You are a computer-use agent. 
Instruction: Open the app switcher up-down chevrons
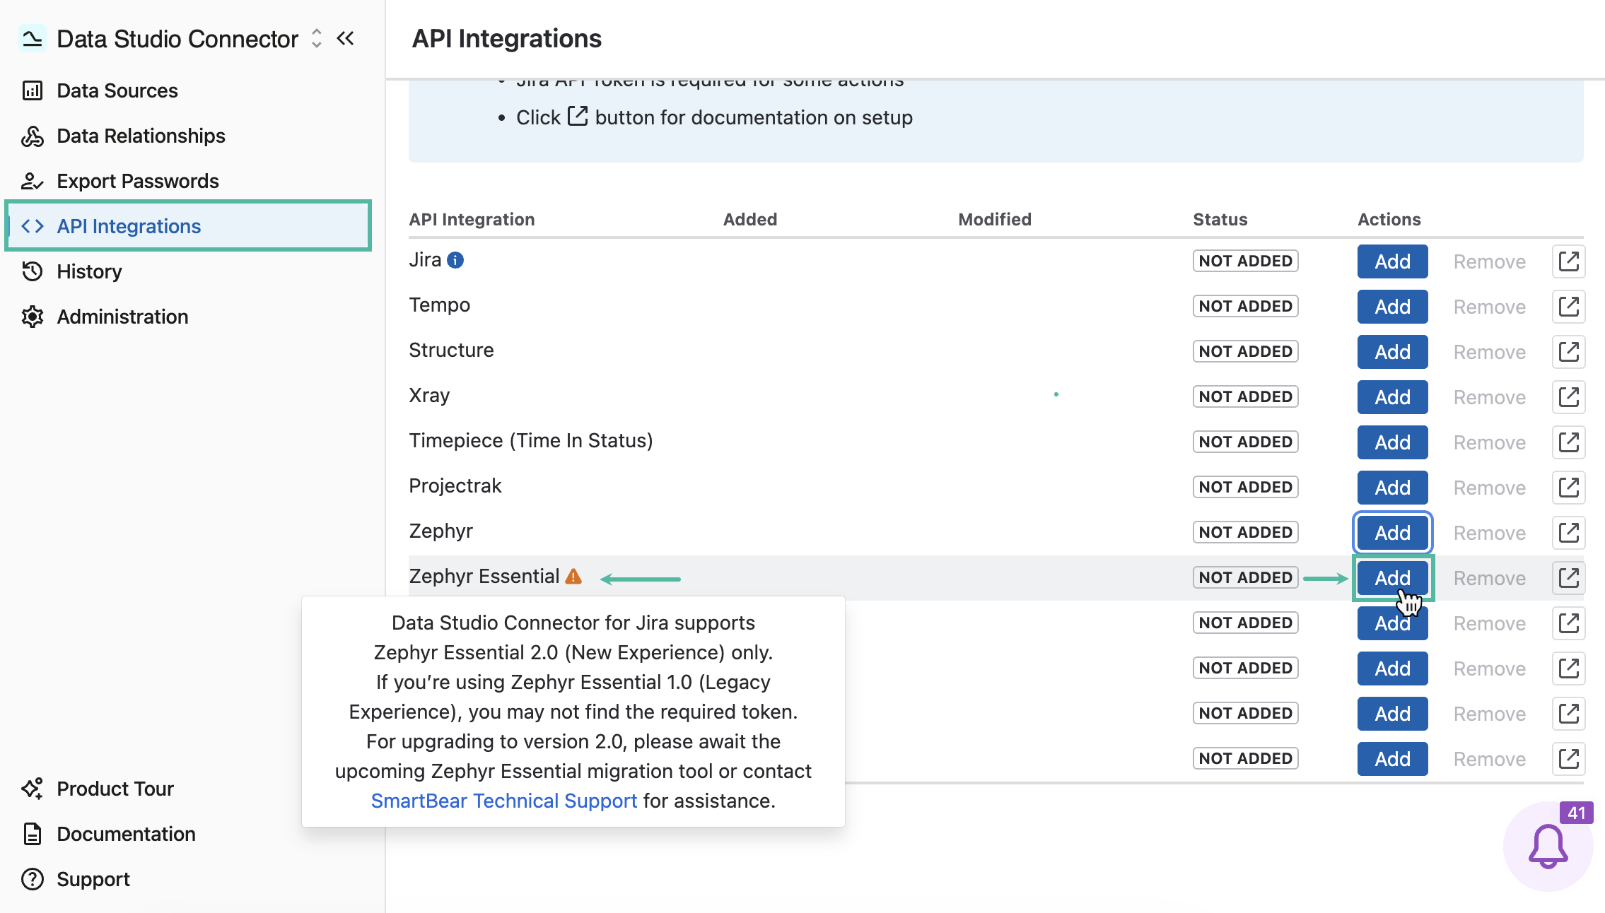[x=317, y=39]
